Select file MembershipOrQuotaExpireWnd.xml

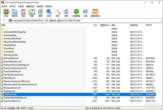[78, 85]
